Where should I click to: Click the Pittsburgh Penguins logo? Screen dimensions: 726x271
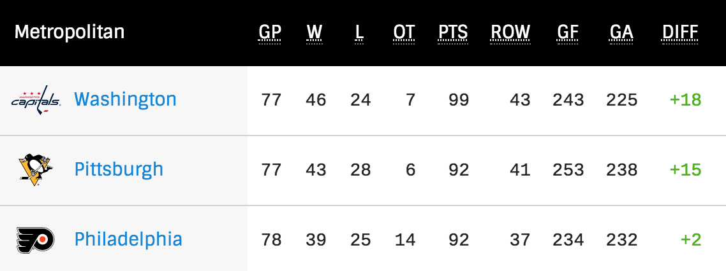tap(36, 170)
